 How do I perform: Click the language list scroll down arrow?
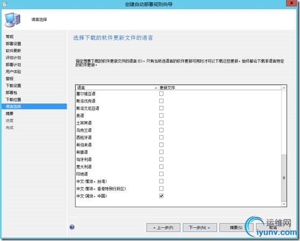(x=284, y=204)
